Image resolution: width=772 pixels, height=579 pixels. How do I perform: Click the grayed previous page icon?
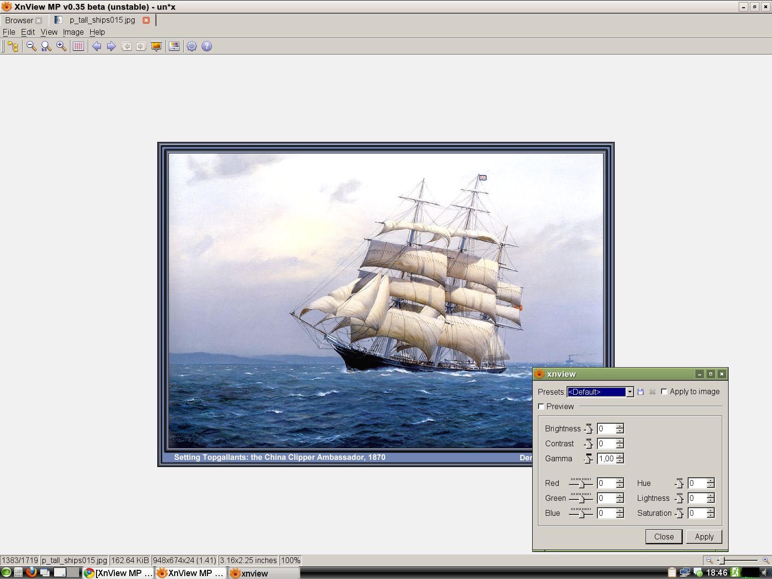pos(126,46)
